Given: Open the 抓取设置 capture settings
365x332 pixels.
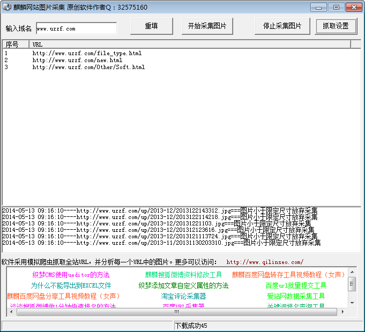Looking at the screenshot, I should click(336, 26).
